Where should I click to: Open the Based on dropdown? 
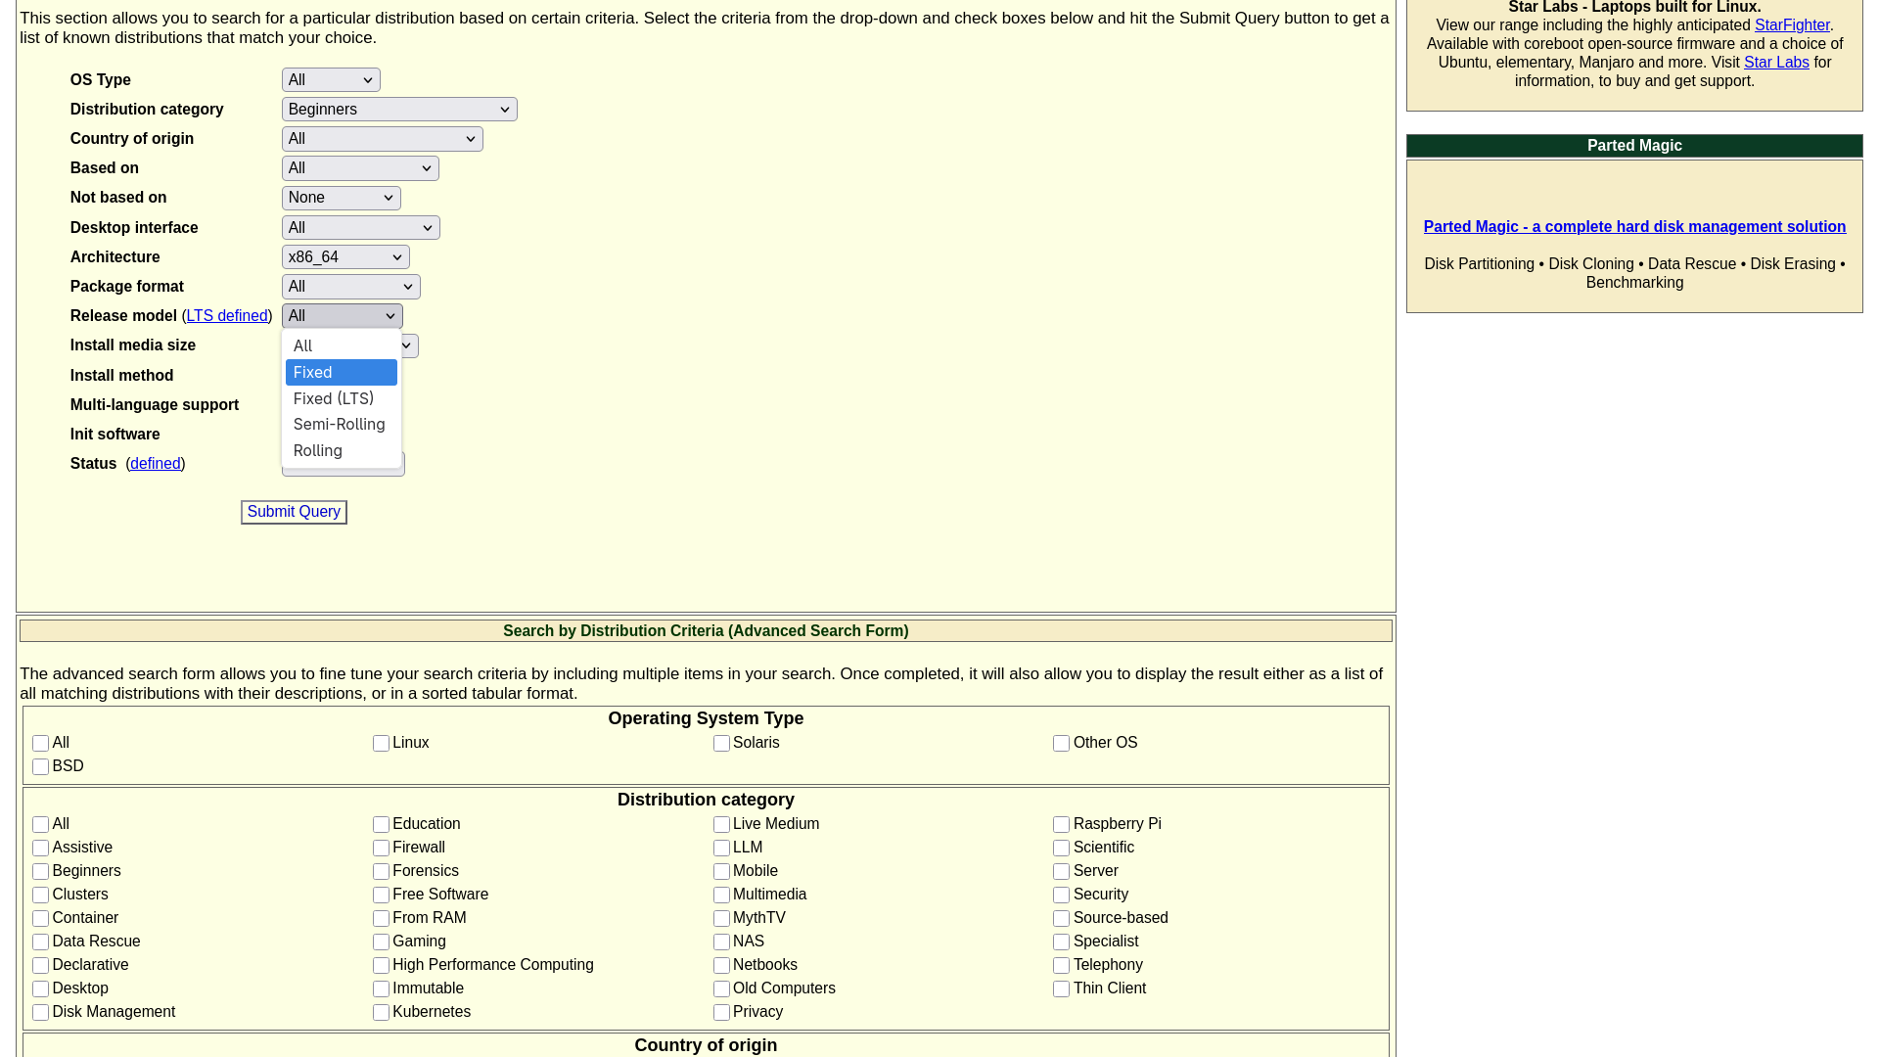pyautogui.click(x=359, y=167)
